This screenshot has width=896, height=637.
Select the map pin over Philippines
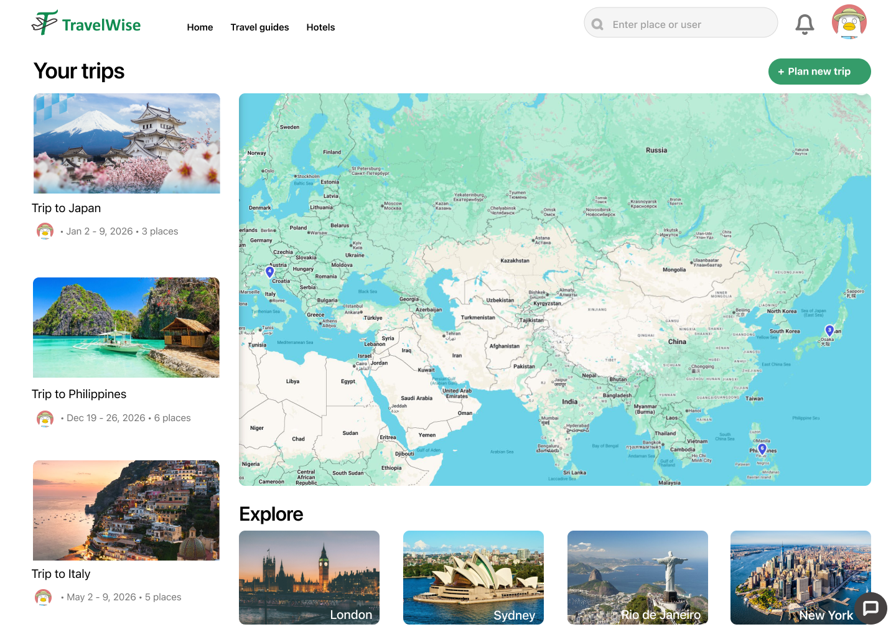click(x=762, y=449)
